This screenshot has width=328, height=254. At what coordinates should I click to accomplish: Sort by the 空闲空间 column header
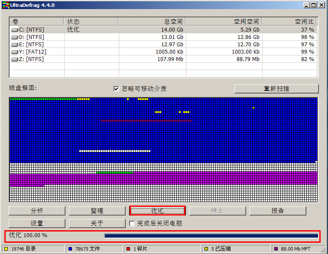224,22
